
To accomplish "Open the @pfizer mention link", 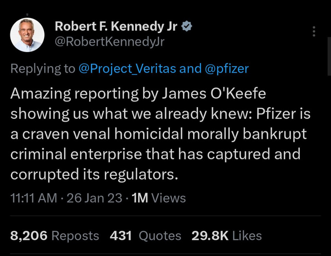I will point(227,69).
